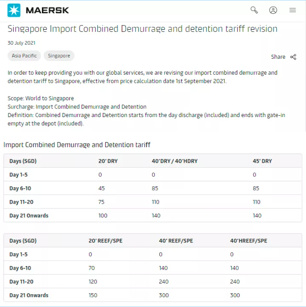This screenshot has height=307, width=306.
Task: Open the user account icon
Action: [273, 10]
